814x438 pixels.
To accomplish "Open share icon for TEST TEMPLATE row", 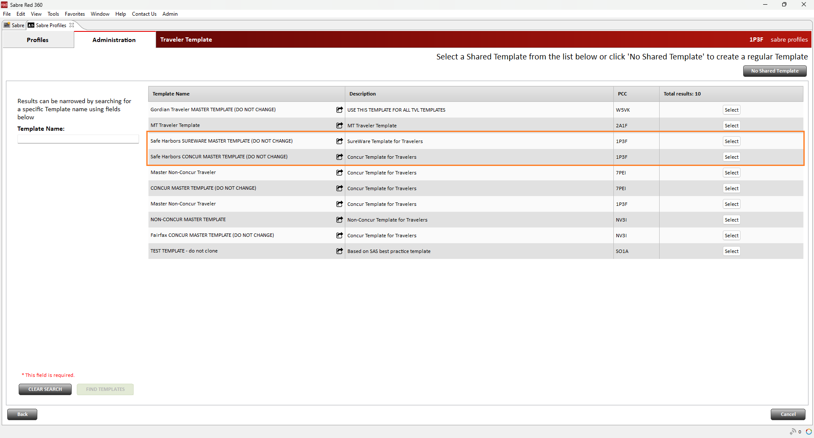I will coord(339,251).
